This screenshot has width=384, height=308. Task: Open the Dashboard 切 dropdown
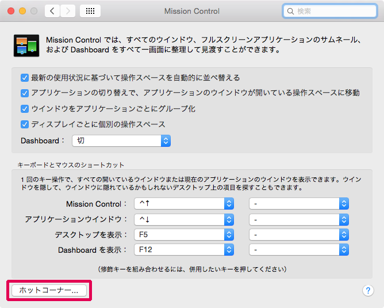[121, 140]
